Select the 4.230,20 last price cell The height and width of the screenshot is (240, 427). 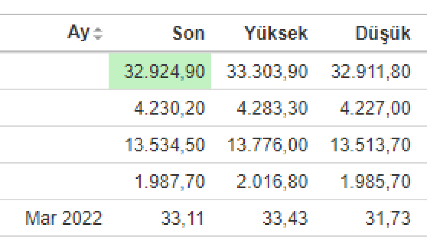point(169,108)
